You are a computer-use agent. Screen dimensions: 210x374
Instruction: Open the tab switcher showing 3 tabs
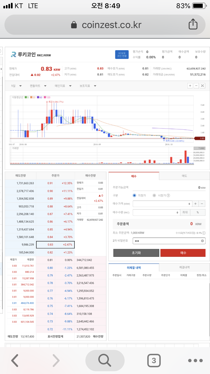tap(154, 361)
